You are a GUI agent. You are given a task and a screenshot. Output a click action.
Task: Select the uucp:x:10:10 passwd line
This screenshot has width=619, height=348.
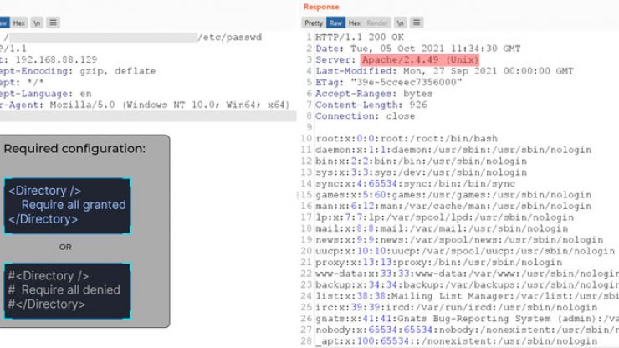pos(464,251)
